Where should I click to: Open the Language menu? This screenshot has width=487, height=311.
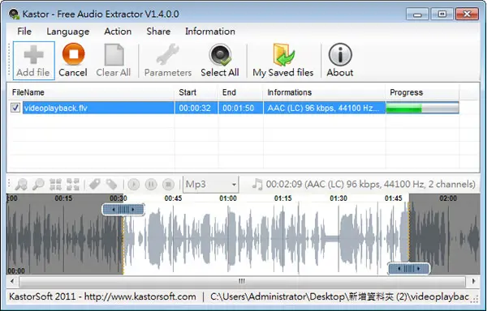click(68, 32)
